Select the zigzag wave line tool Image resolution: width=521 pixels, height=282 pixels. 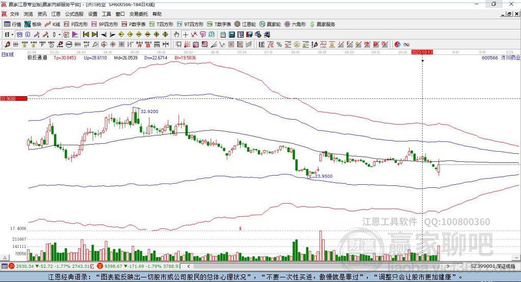[x=222, y=44]
